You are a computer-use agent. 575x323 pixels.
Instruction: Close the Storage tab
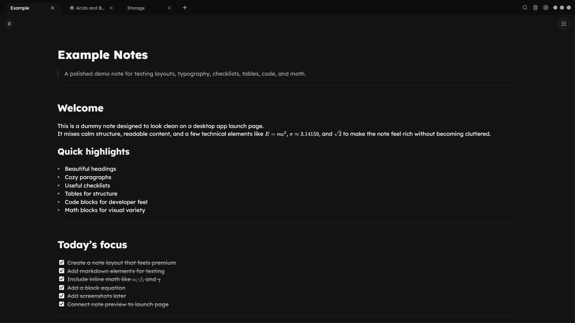tap(169, 8)
